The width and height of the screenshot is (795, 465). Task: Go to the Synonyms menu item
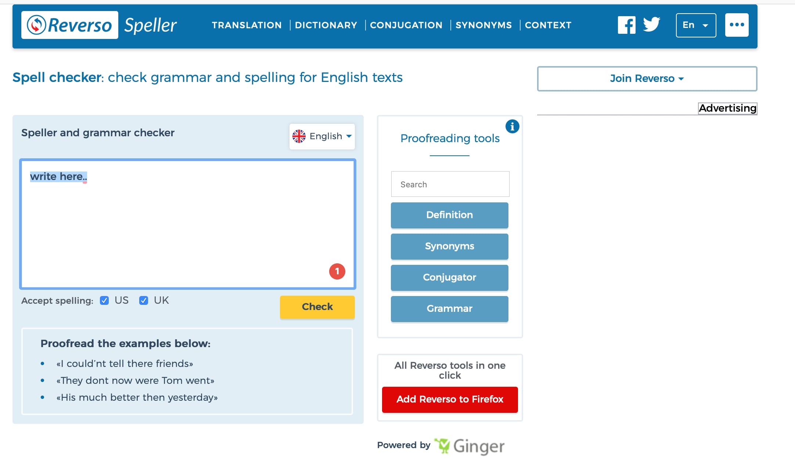[484, 25]
